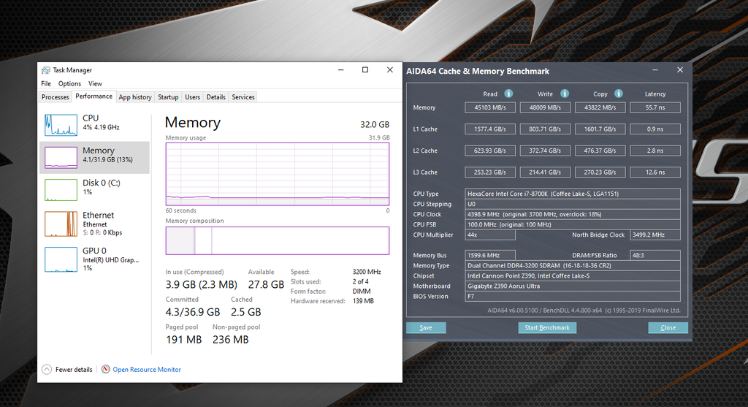Switch to the Startup tab
Image resolution: width=748 pixels, height=407 pixels.
[x=168, y=97]
